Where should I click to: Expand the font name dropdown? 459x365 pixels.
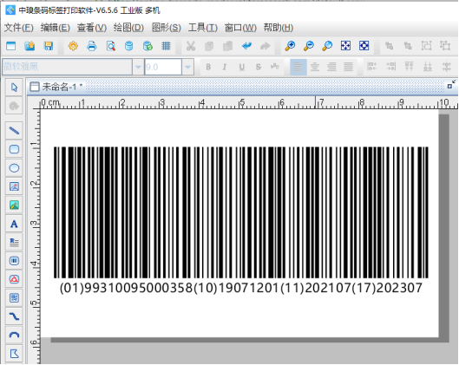pos(138,67)
